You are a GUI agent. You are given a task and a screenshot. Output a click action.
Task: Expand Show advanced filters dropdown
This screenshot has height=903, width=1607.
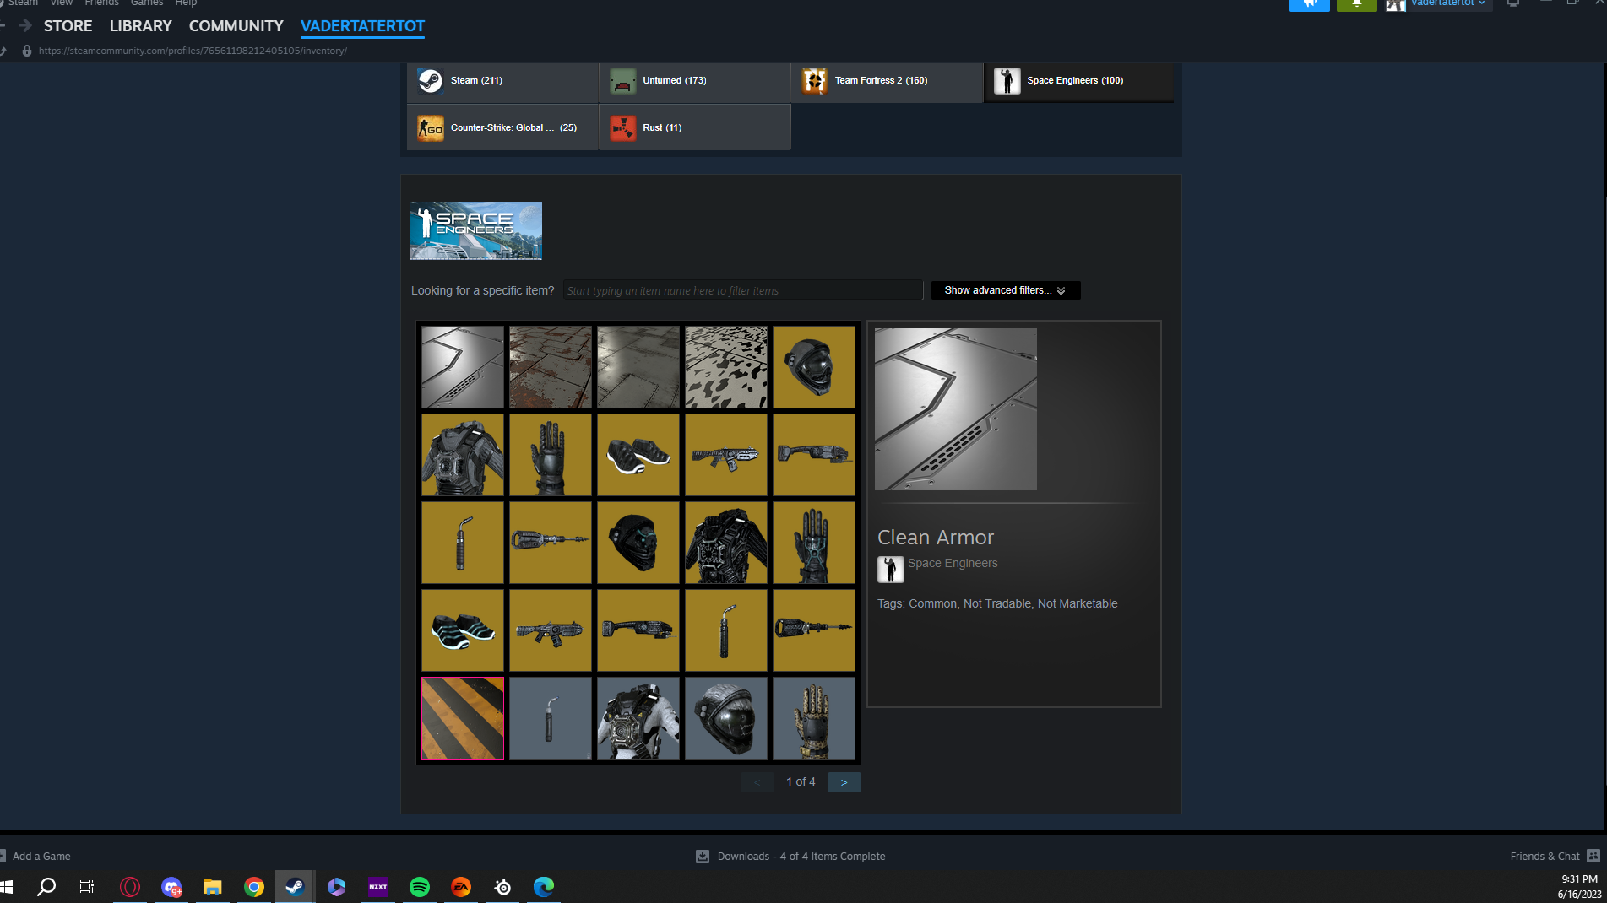1005,290
